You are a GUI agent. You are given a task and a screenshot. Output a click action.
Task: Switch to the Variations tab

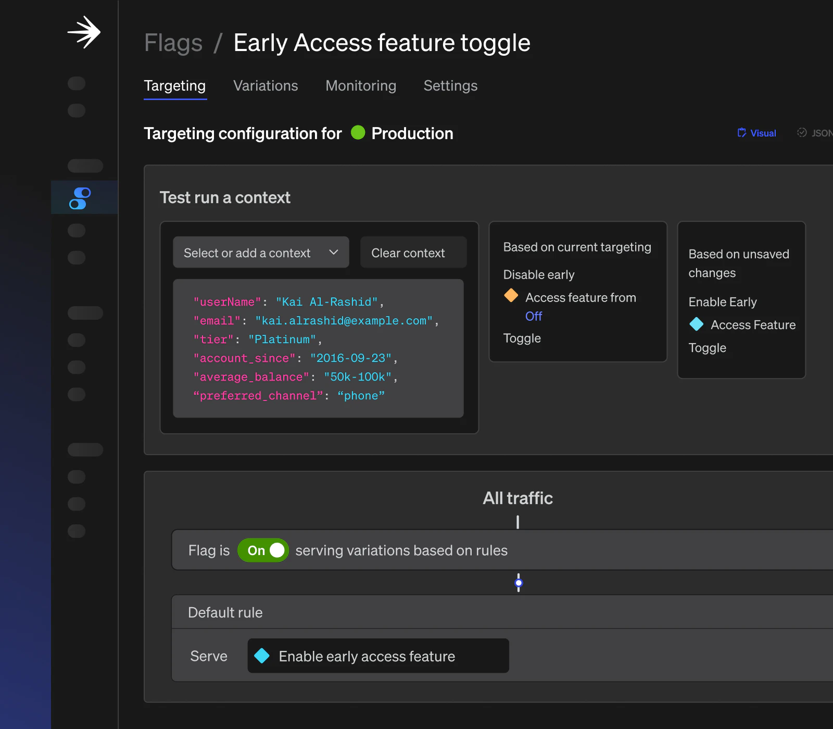coord(266,86)
